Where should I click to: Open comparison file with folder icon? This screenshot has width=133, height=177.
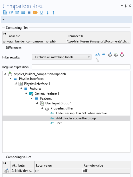tap(35, 12)
